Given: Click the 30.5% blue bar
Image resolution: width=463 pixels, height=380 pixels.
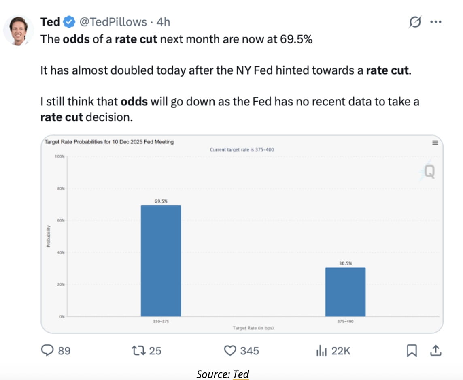Looking at the screenshot, I should [x=345, y=292].
